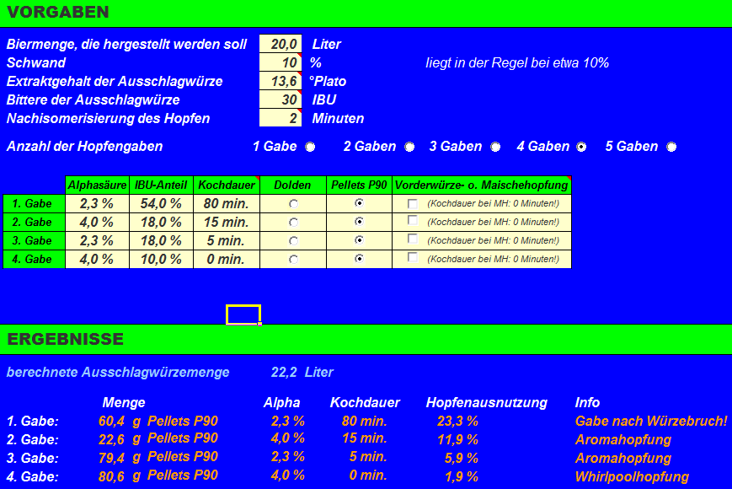The image size is (732, 489).
Task: Click the 1. Gabe Alphasäure cell
Action: [97, 203]
